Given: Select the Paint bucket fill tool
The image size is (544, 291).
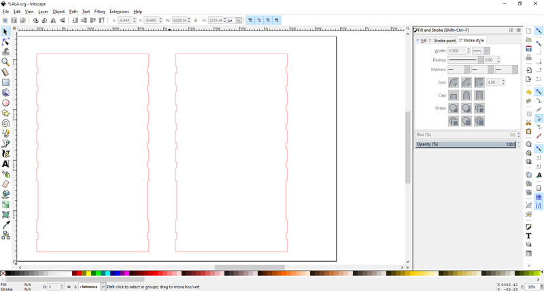Looking at the screenshot, I should coord(5,195).
